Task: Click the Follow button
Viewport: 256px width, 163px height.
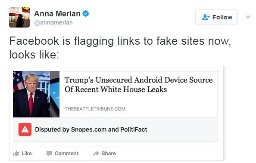Action: click(x=216, y=17)
